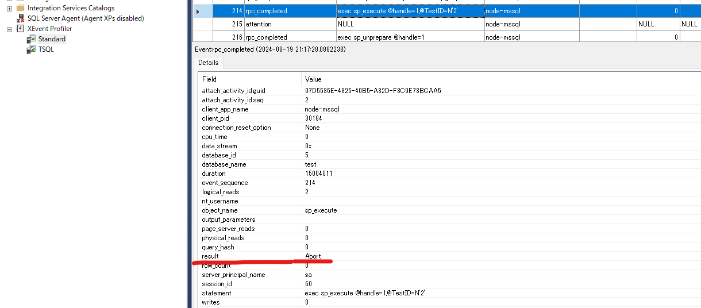The width and height of the screenshot is (701, 308).
Task: Click the statement value in details
Action: (364, 293)
